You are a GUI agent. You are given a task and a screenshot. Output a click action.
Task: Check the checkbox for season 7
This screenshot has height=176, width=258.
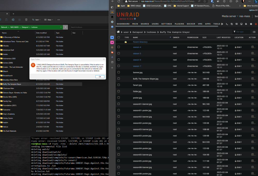point(119,66)
